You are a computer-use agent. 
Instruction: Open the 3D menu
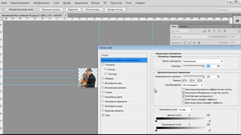(105, 3)
